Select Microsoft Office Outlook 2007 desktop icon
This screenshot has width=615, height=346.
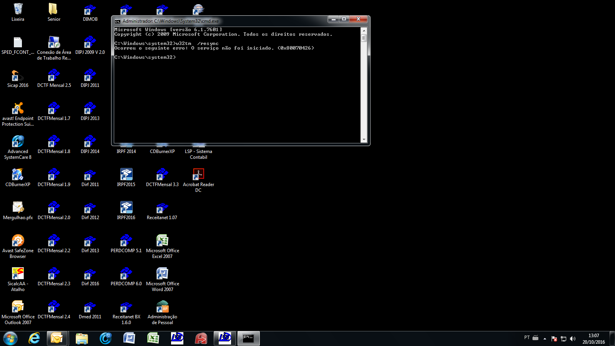coord(18,313)
